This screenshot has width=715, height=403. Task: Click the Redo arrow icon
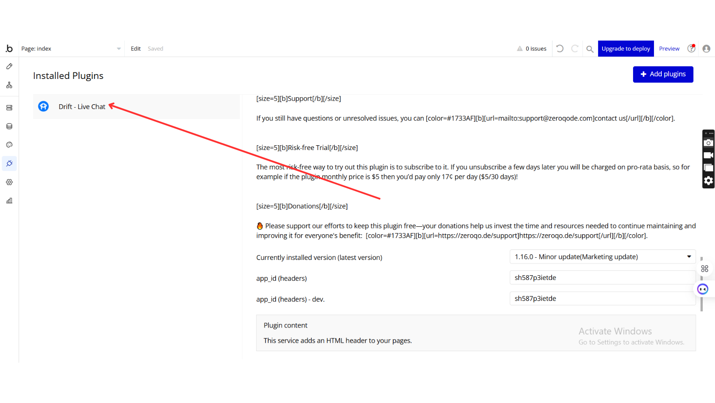[x=575, y=48]
